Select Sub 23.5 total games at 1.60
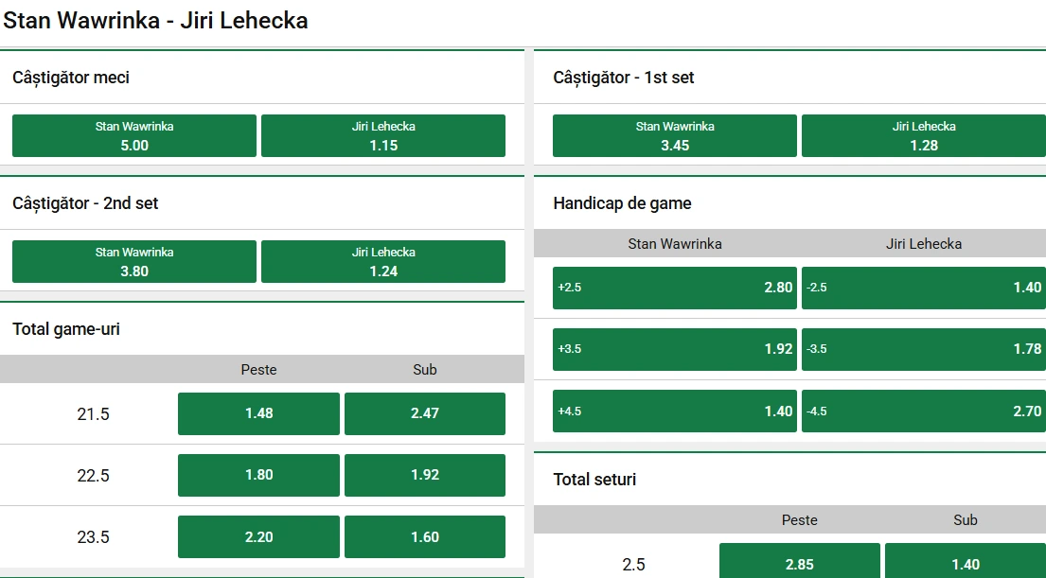The height and width of the screenshot is (578, 1046). (425, 537)
